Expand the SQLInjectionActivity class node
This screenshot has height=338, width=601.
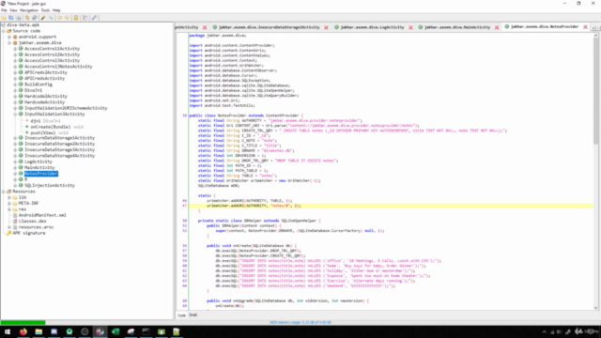pyautogui.click(x=15, y=186)
